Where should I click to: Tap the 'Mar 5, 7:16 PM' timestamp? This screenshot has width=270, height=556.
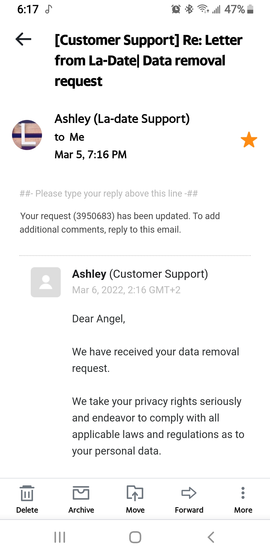tap(91, 155)
